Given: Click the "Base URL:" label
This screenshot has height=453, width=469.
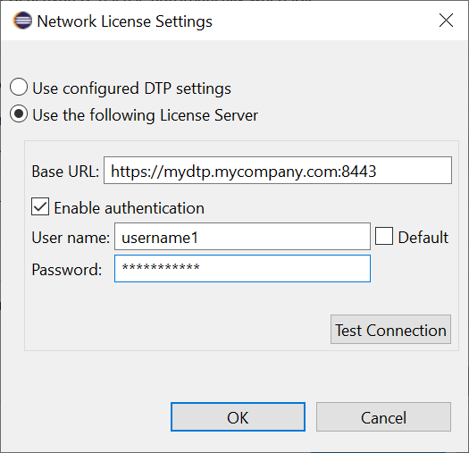Looking at the screenshot, I should pyautogui.click(x=65, y=172).
